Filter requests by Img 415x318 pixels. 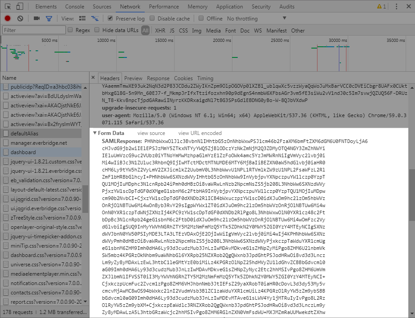click(x=197, y=30)
